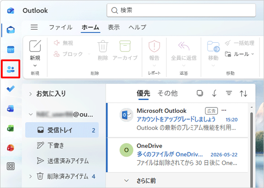Collapse the さらに前 group header
264x188 pixels.
(x=126, y=181)
